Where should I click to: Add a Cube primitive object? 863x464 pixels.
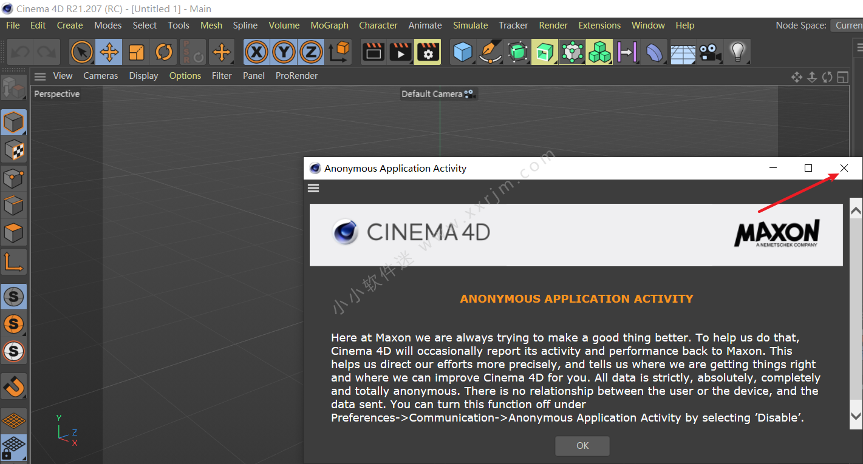[x=463, y=52]
